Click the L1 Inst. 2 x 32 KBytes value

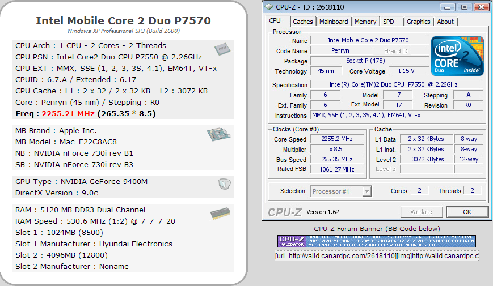coord(427,149)
